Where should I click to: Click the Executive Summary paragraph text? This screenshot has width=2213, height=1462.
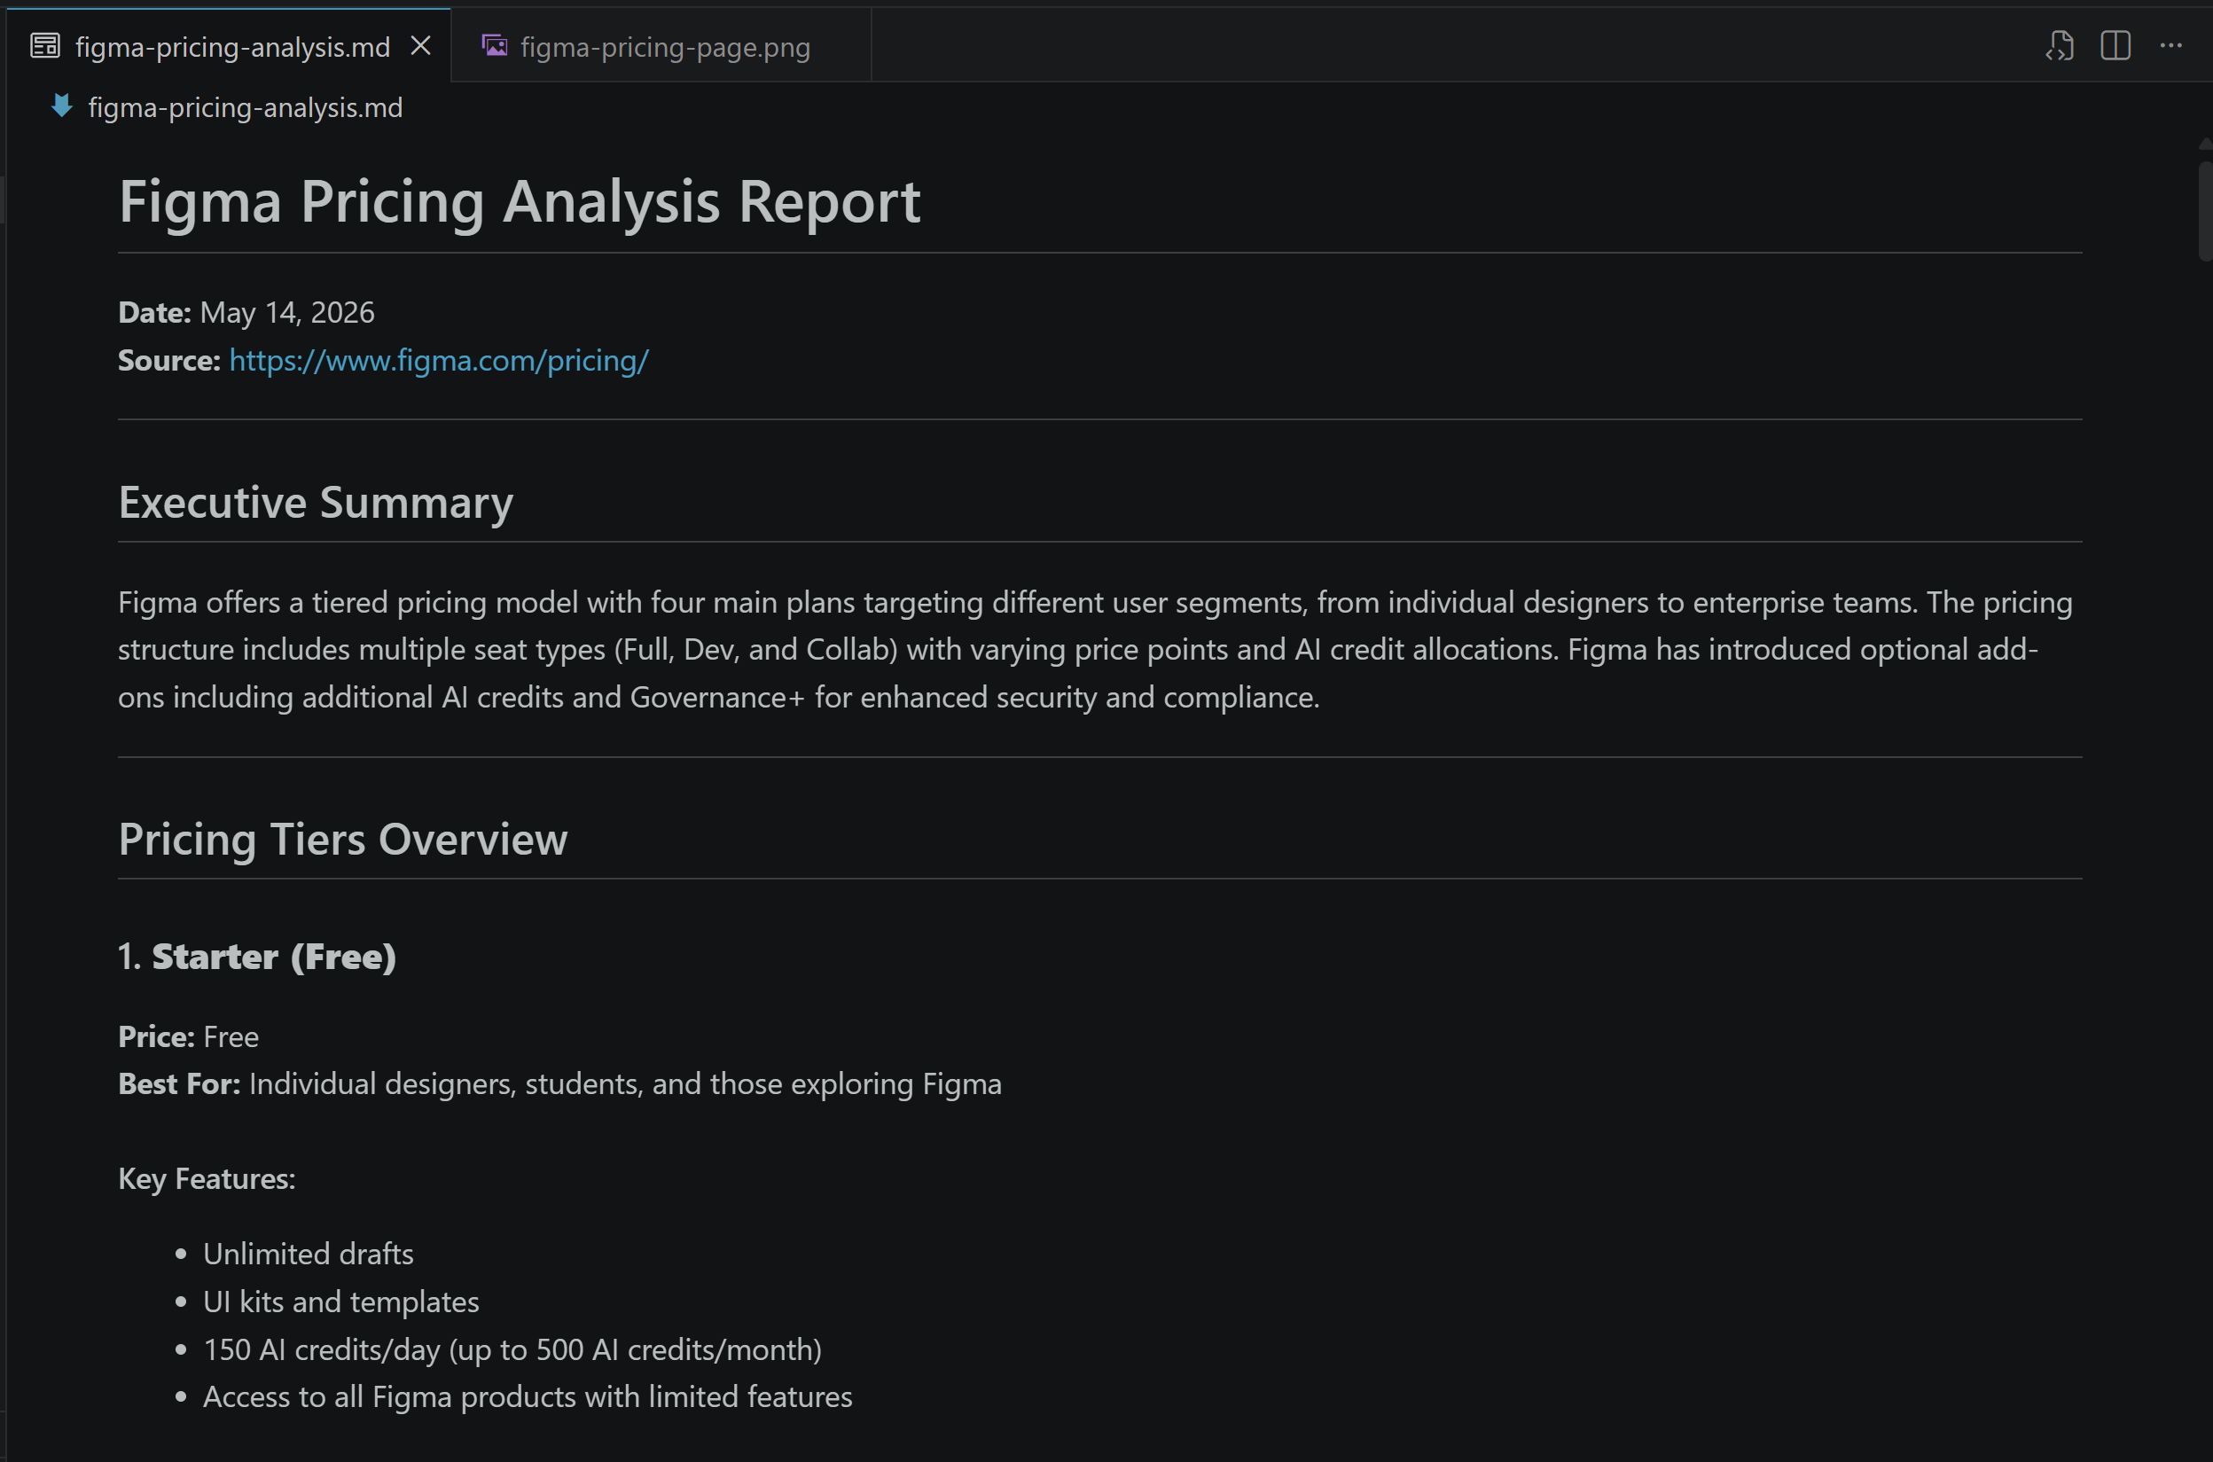pyautogui.click(x=1095, y=650)
